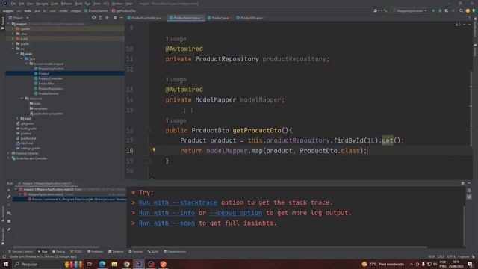Open File Explorer from taskbar
478x269 pixels.
point(114,264)
